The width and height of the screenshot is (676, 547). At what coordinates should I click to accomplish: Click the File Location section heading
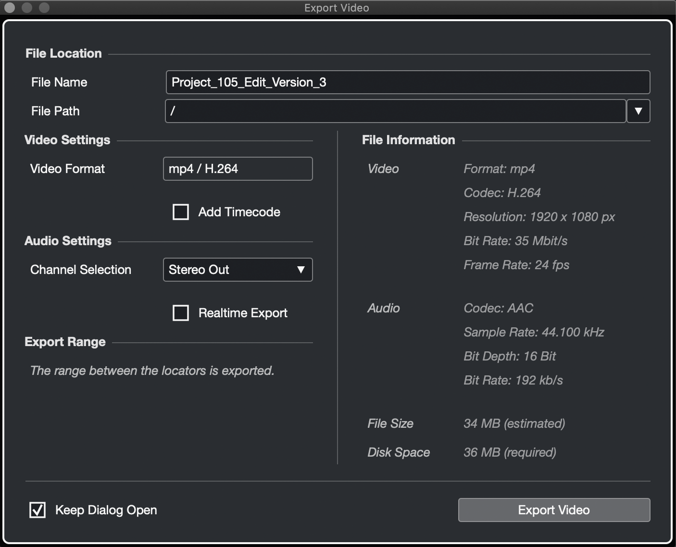pos(63,53)
